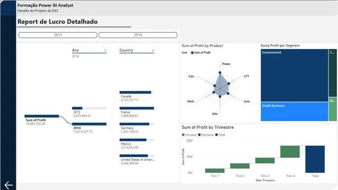Click the Report de Lucro Detalhado title

58,22
